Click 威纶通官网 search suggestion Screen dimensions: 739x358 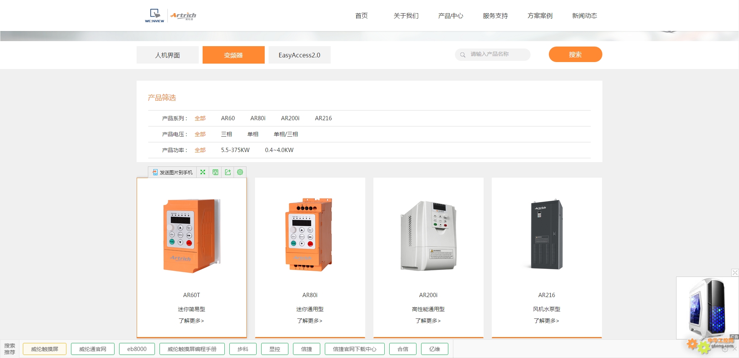93,349
